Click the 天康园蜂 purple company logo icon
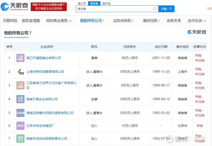This screenshot has height=146, width=212. tap(21, 58)
